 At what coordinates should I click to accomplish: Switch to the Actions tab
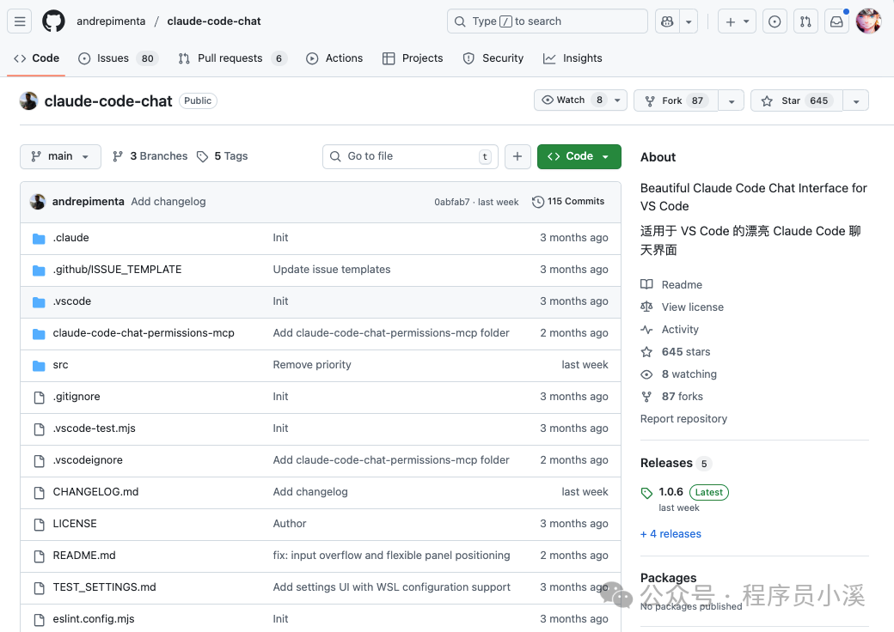[x=334, y=58]
